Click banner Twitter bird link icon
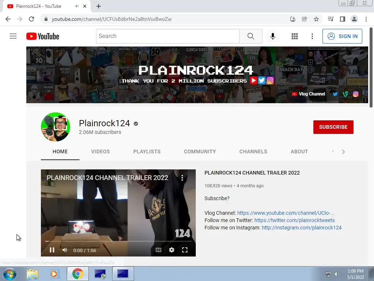 335,94
